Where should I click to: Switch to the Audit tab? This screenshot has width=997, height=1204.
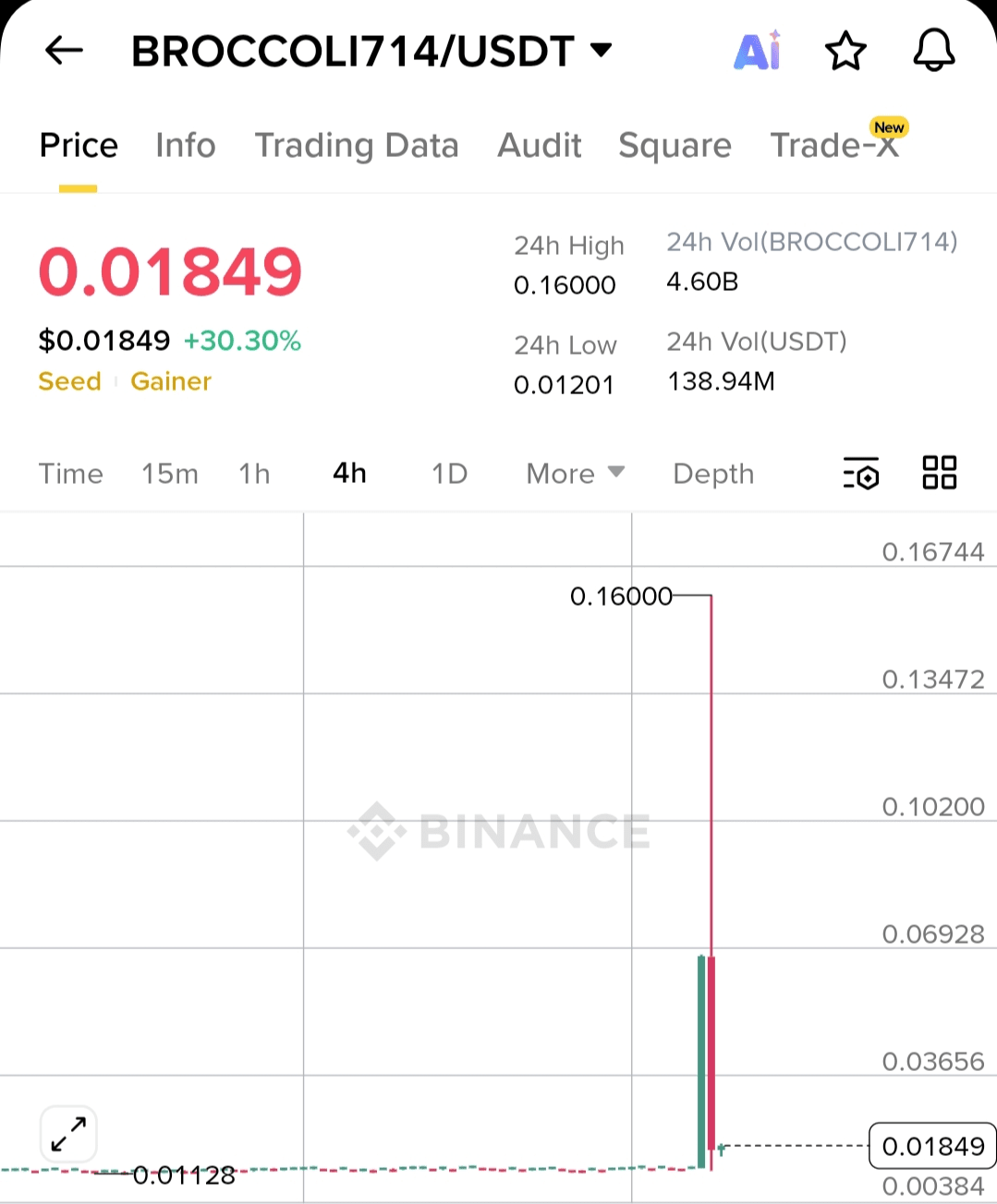click(x=540, y=145)
